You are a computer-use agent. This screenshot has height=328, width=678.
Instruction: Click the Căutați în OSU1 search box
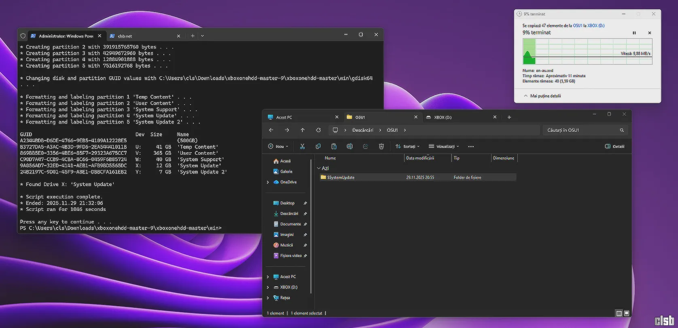point(581,130)
